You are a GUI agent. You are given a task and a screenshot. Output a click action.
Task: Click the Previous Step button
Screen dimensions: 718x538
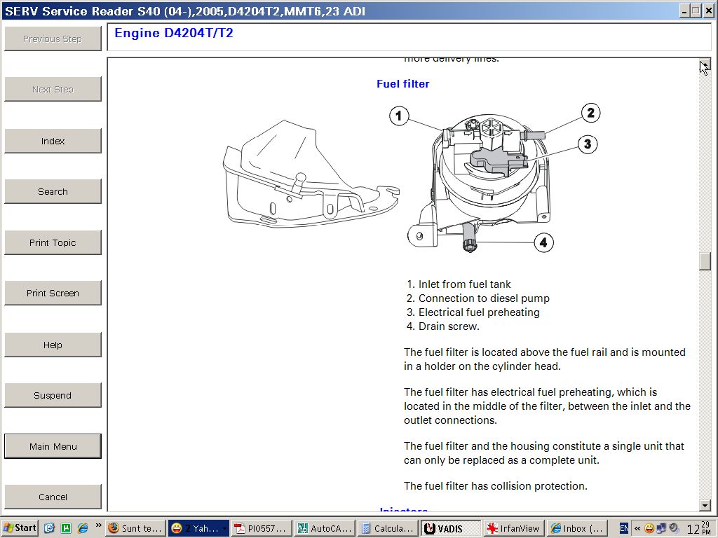[53, 39]
